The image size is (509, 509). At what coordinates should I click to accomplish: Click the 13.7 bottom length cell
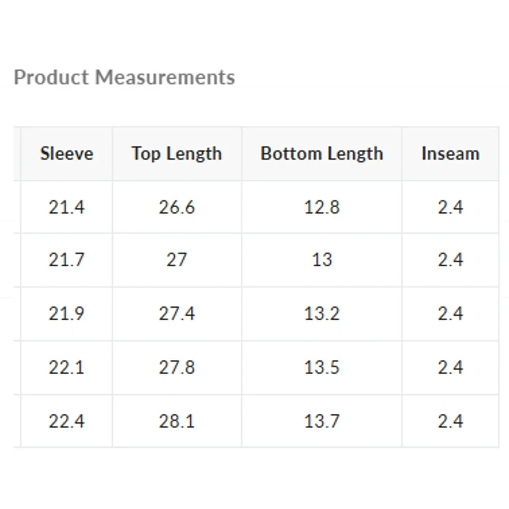[x=322, y=421]
